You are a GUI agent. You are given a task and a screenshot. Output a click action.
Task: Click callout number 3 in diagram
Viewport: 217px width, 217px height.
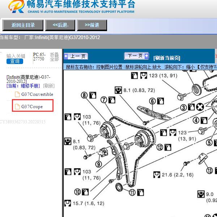click(x=183, y=108)
